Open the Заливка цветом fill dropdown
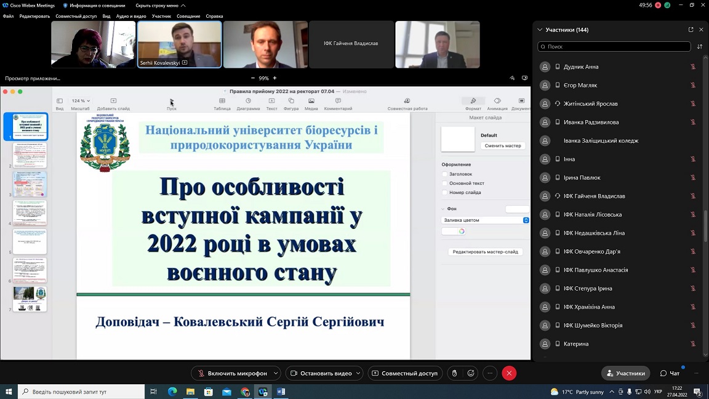 (485, 220)
